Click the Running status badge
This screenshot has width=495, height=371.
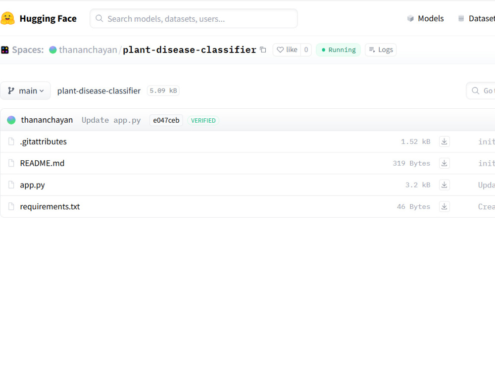point(338,50)
